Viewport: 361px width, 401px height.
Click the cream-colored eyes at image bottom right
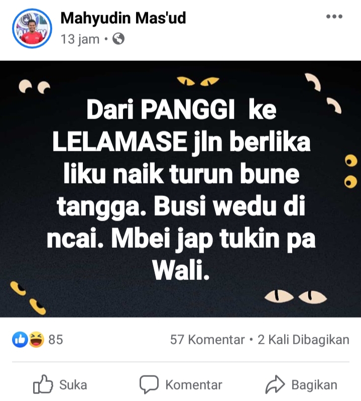tap(296, 296)
